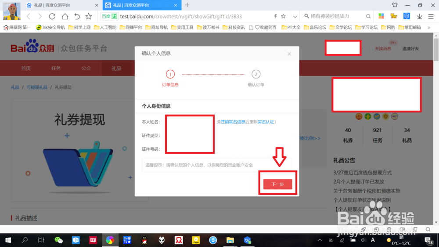The width and height of the screenshot is (439, 247).
Task: Click the 注销实名信息 link
Action: [x=233, y=122]
